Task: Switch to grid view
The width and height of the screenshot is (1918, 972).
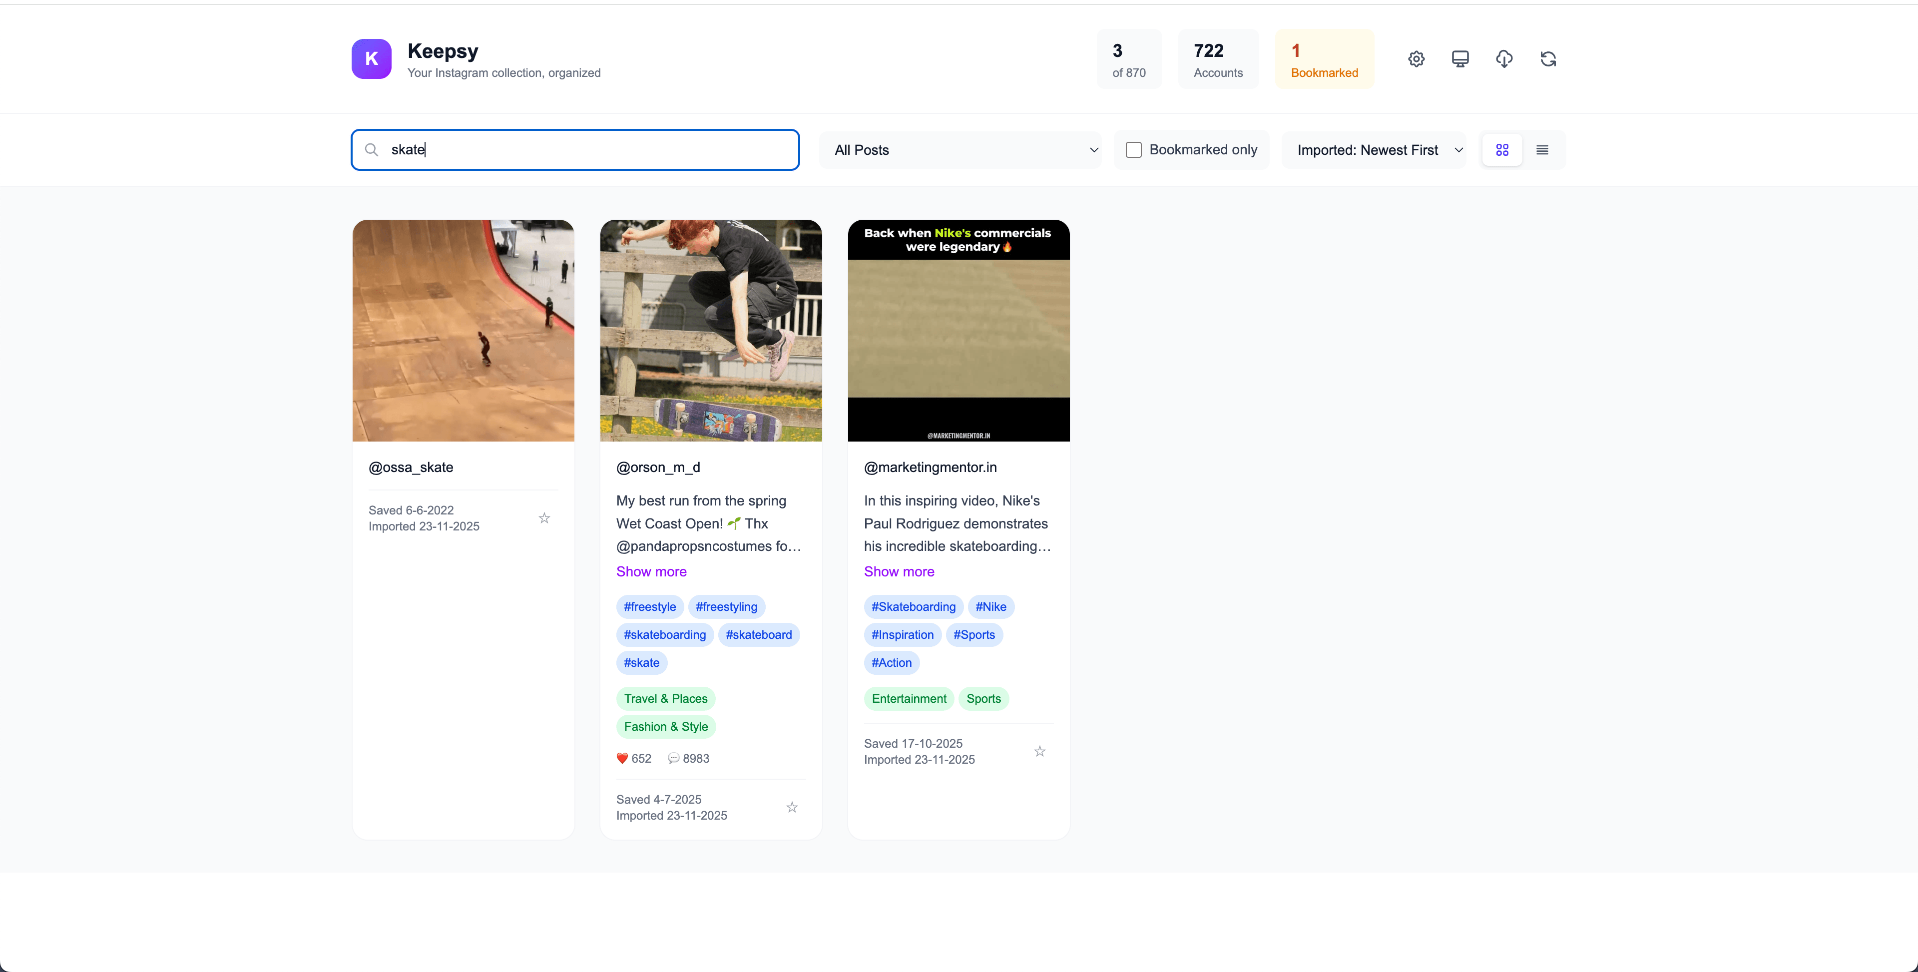Action: pyautogui.click(x=1502, y=150)
